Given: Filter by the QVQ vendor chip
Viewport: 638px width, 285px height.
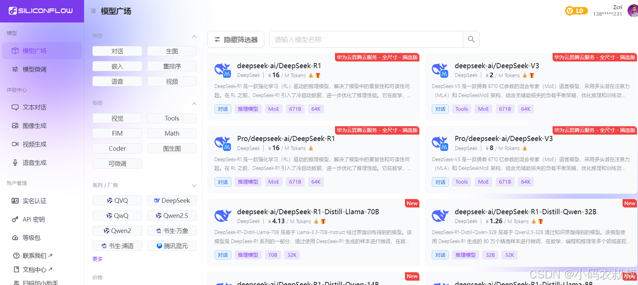Looking at the screenshot, I should point(117,201).
